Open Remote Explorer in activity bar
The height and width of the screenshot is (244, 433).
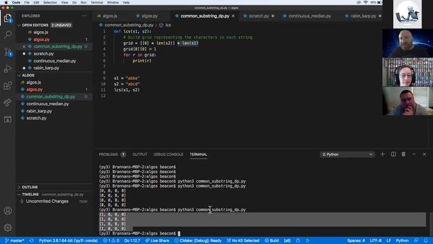(7, 119)
